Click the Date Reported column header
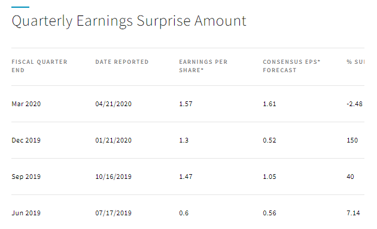 (x=122, y=62)
